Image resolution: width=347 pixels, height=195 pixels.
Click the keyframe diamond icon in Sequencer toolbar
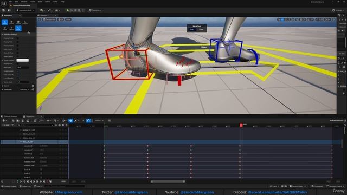click(63, 120)
